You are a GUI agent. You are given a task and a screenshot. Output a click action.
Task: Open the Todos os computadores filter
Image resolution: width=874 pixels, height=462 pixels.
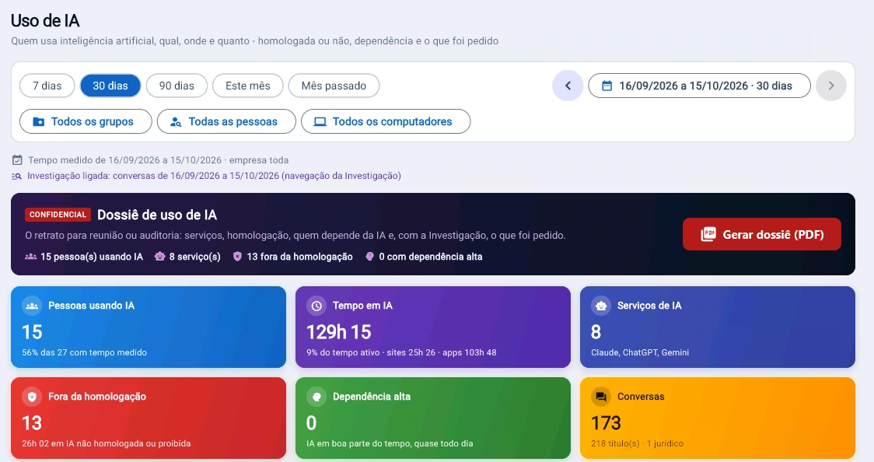[386, 121]
